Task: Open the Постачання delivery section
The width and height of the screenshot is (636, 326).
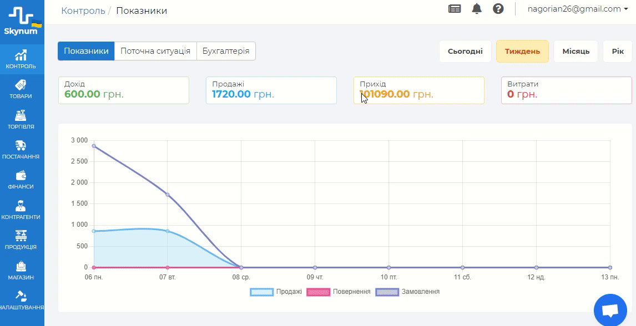Action: [21, 150]
